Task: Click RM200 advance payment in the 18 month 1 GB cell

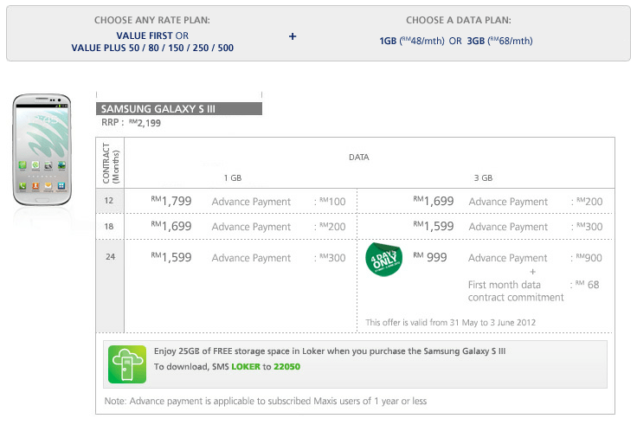Action: [x=332, y=227]
